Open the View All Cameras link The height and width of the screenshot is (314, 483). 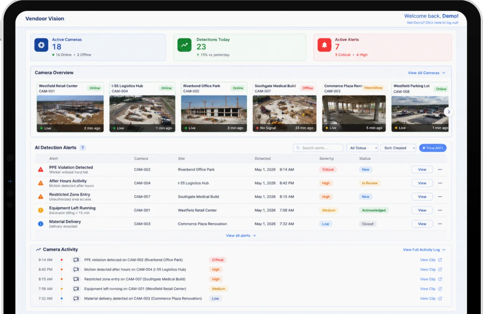tap(426, 73)
